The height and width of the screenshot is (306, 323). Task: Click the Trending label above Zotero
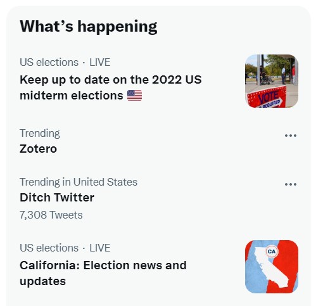tap(40, 133)
